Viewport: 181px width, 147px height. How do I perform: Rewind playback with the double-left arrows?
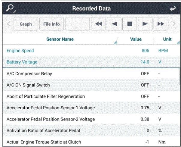(x=98, y=24)
